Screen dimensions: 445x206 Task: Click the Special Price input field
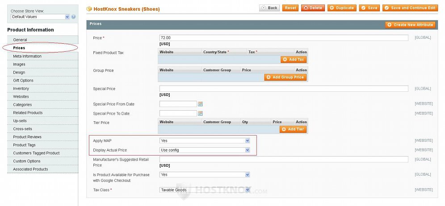pyautogui.click(x=284, y=89)
